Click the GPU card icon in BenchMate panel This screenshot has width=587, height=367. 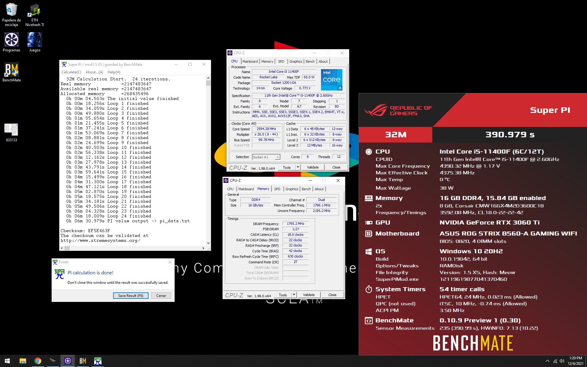(x=369, y=223)
